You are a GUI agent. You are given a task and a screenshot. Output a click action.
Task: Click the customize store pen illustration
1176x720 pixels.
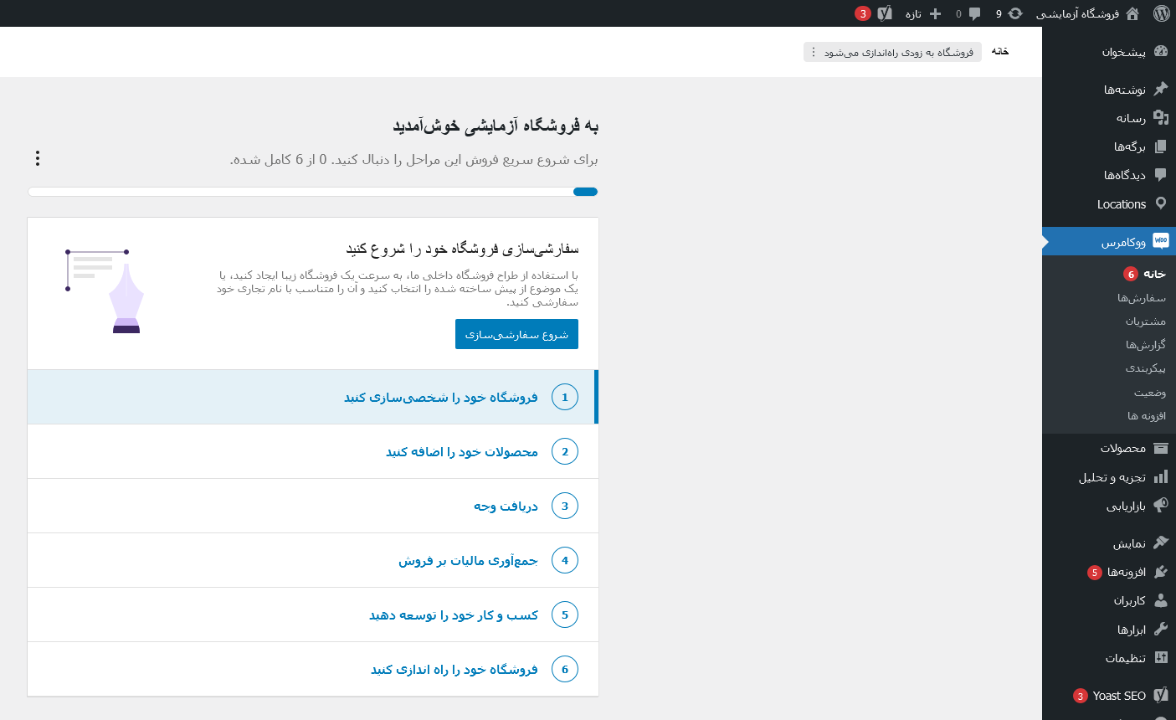pyautogui.click(x=105, y=291)
